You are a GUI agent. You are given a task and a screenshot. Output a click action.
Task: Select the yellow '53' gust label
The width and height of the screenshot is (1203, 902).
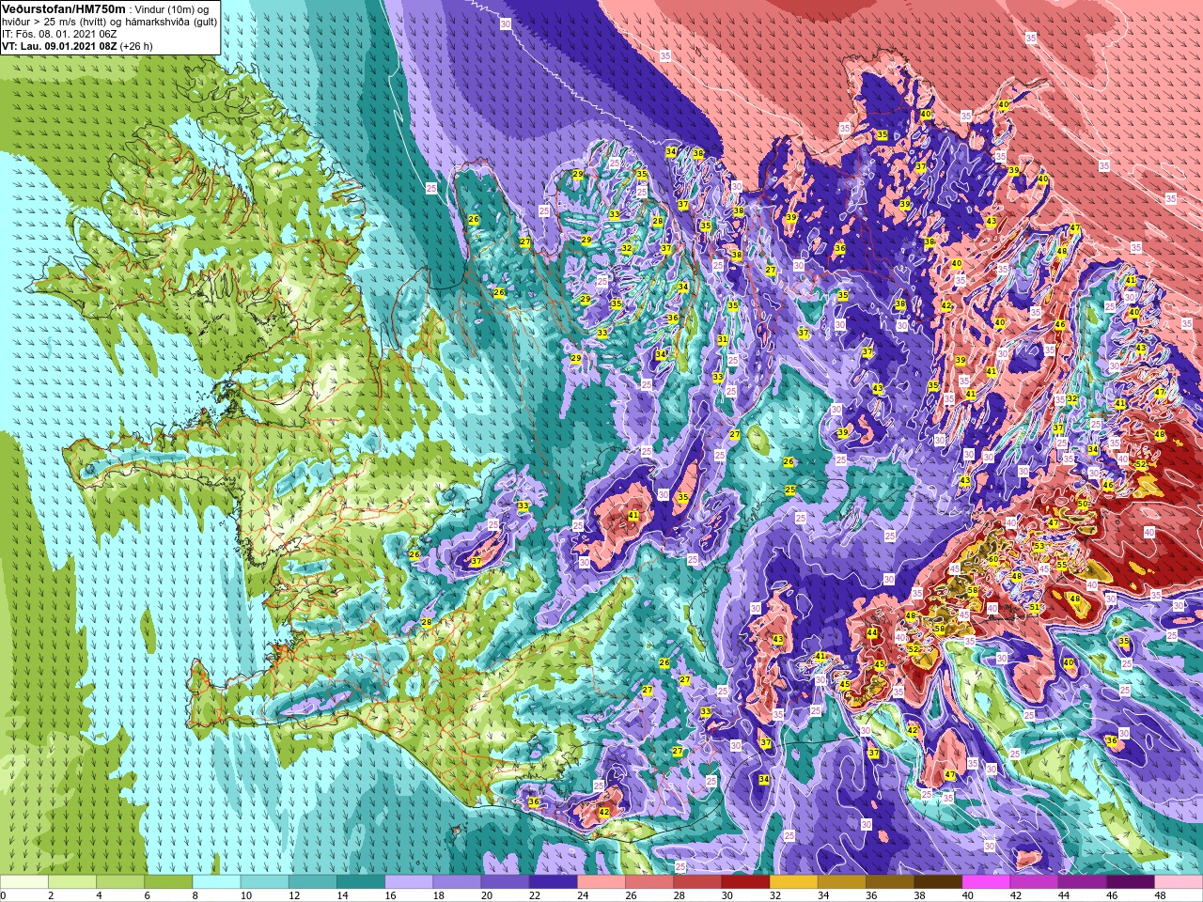(x=1039, y=546)
